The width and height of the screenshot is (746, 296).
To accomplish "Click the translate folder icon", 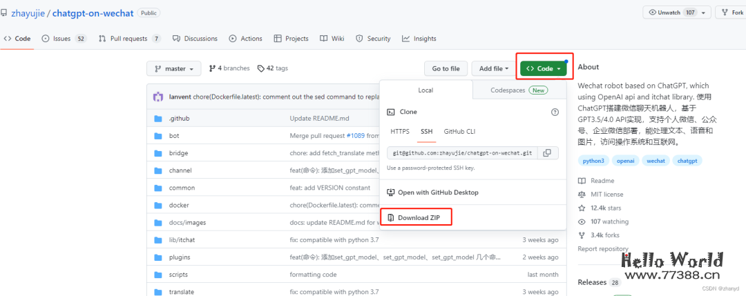I will tap(158, 292).
